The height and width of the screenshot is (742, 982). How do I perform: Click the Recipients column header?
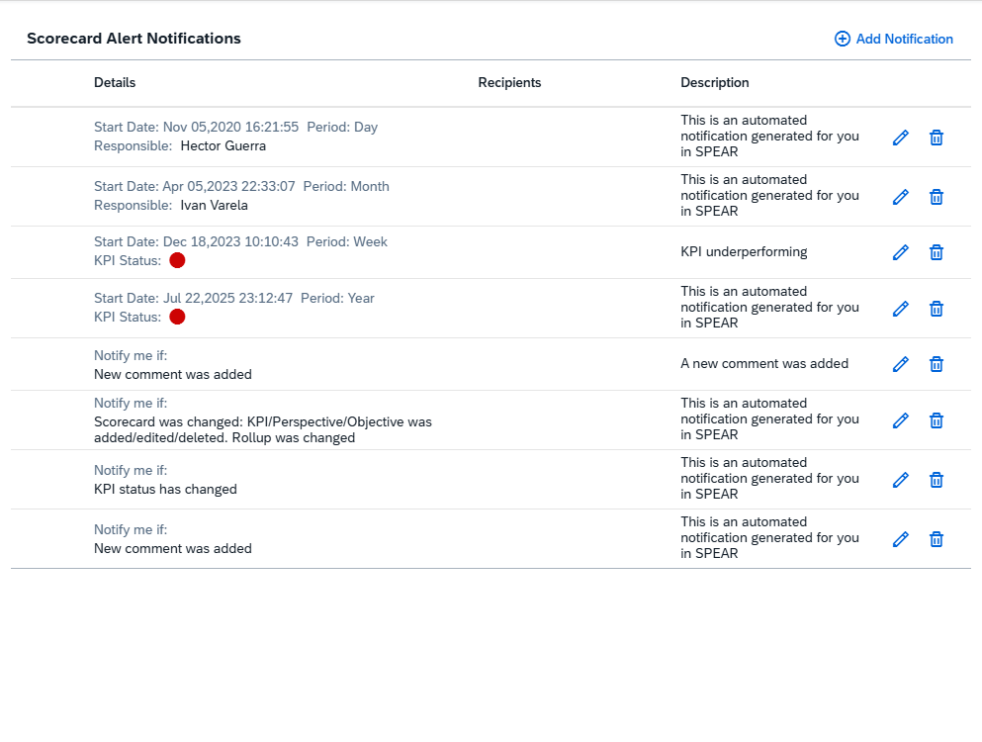tap(509, 82)
